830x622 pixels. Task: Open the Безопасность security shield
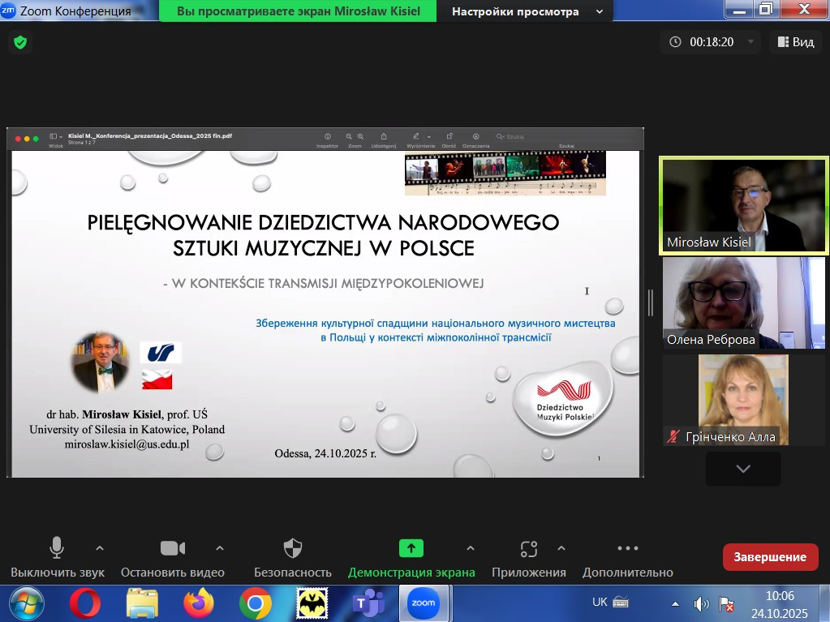293,549
